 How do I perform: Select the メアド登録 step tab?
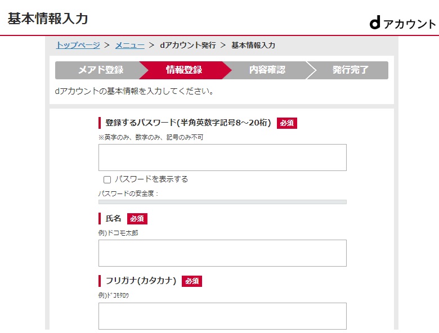point(101,70)
